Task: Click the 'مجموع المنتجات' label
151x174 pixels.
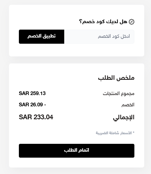Action: [119, 94]
